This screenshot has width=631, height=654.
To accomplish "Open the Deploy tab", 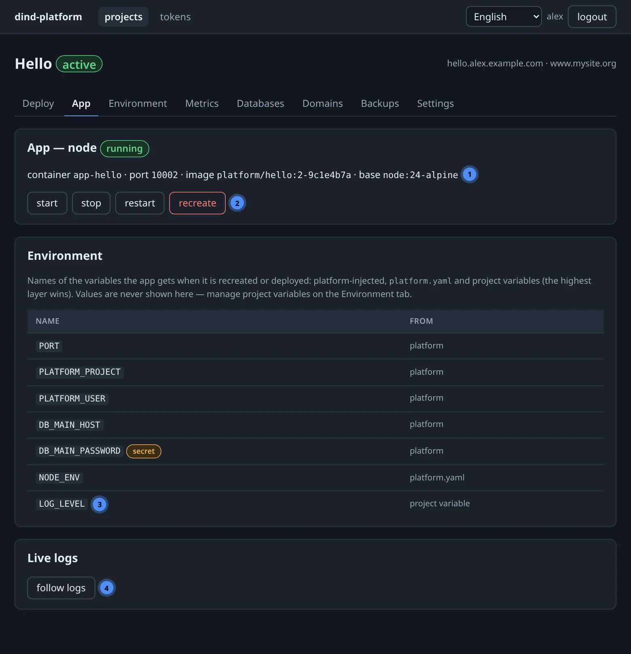I will point(38,104).
